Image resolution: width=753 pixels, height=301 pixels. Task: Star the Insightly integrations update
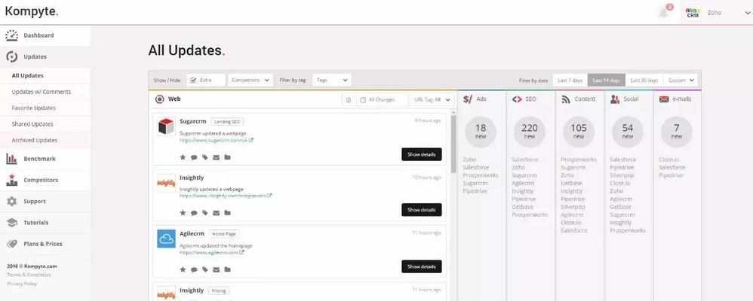click(183, 213)
